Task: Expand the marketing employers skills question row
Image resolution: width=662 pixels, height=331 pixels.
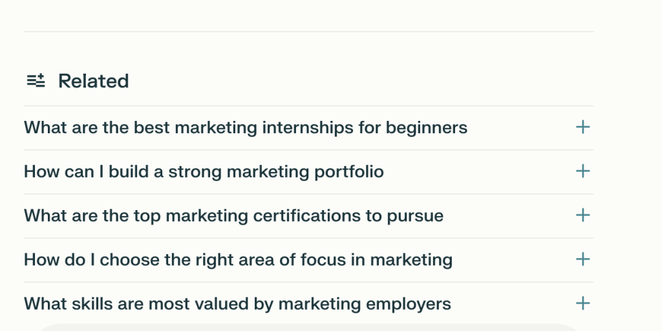Action: click(308, 303)
